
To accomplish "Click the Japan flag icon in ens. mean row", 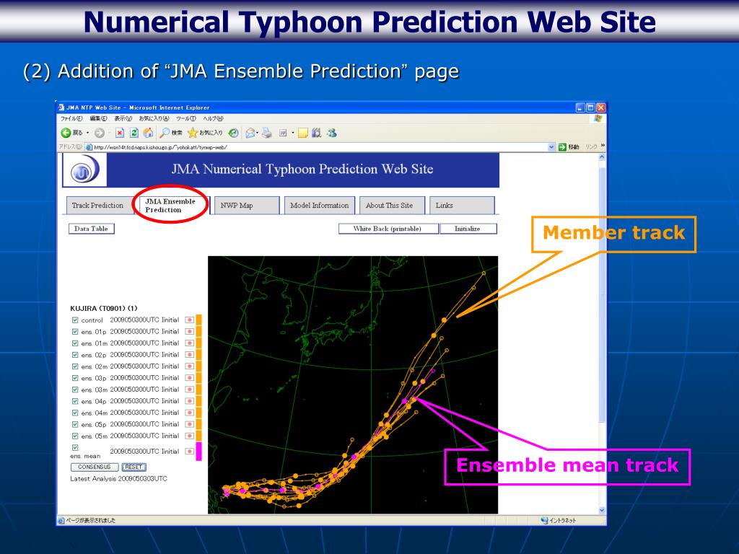I will [190, 452].
